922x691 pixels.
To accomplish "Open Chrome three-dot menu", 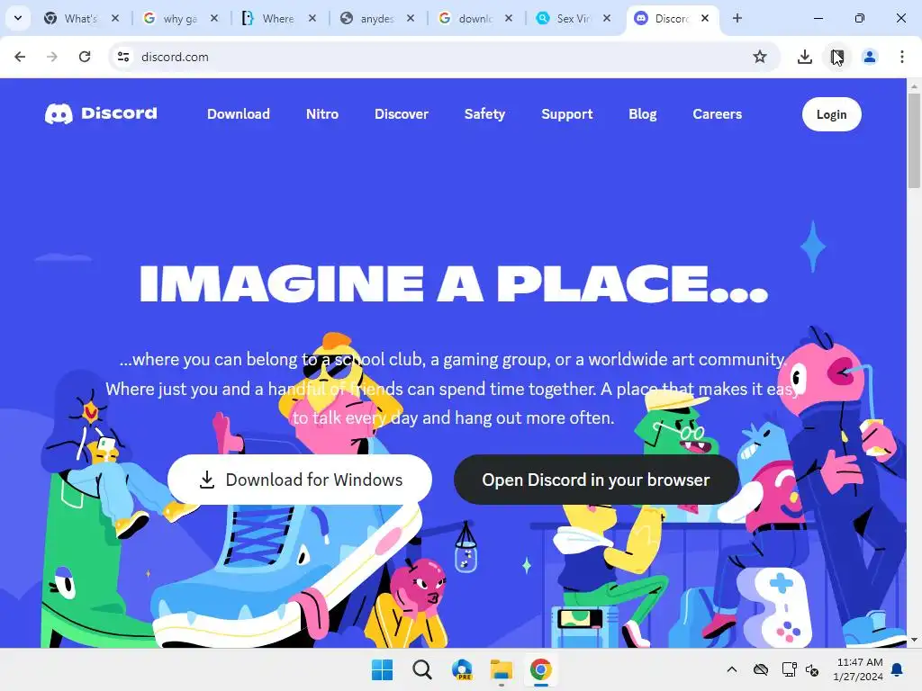I will pyautogui.click(x=901, y=57).
